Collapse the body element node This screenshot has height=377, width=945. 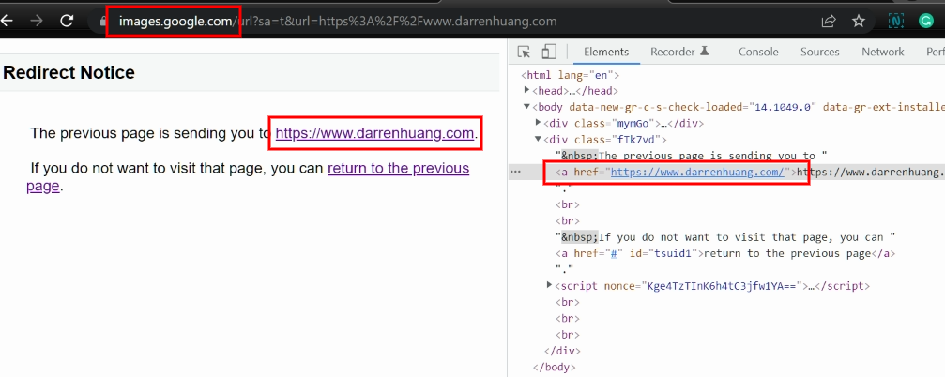pos(526,107)
